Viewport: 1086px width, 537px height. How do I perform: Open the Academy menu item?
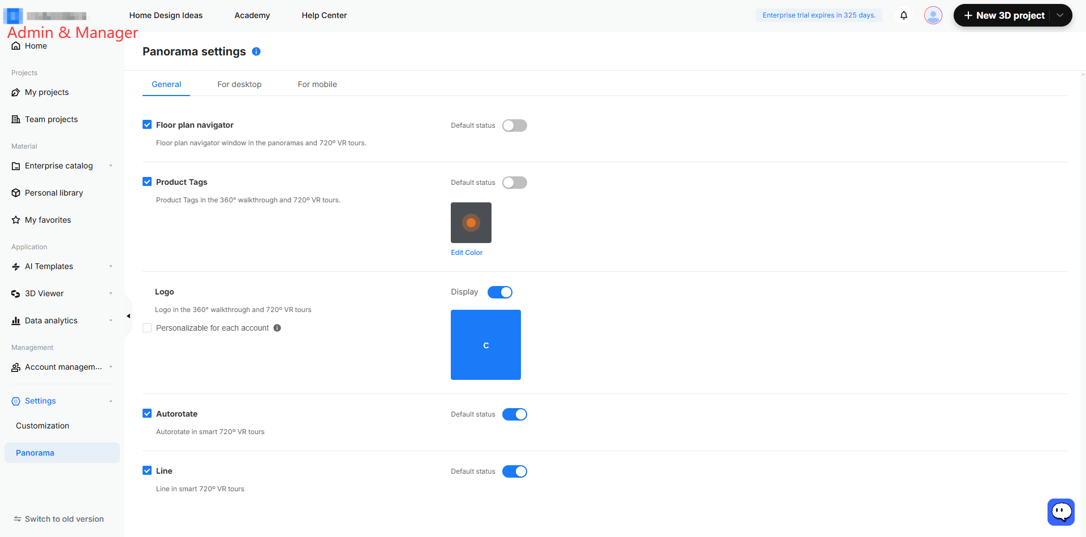252,15
